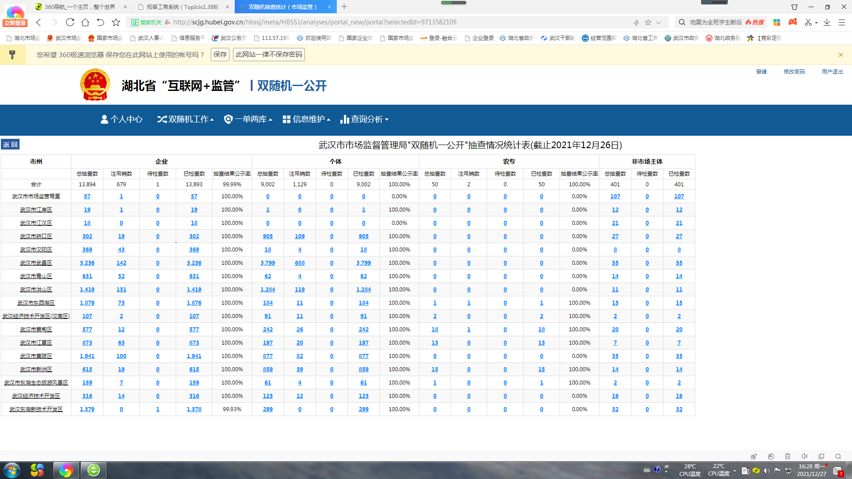
Task: Open new tab with plus icon
Action: click(x=344, y=7)
